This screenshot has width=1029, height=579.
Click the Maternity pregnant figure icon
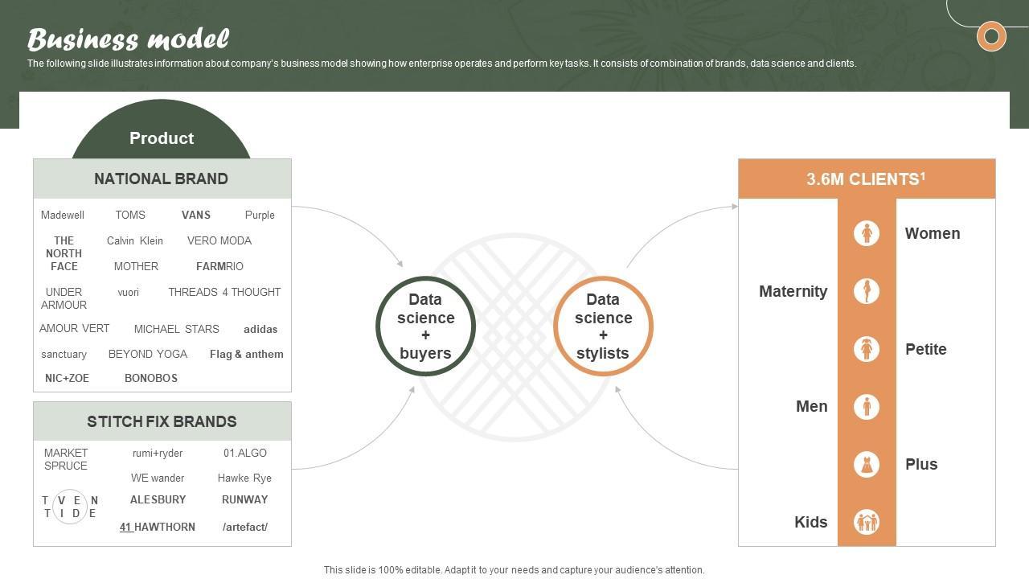(x=867, y=291)
